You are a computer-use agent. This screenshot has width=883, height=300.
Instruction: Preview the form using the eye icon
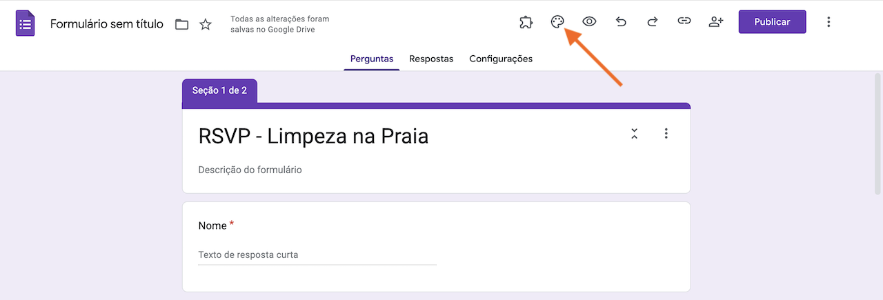coord(589,22)
